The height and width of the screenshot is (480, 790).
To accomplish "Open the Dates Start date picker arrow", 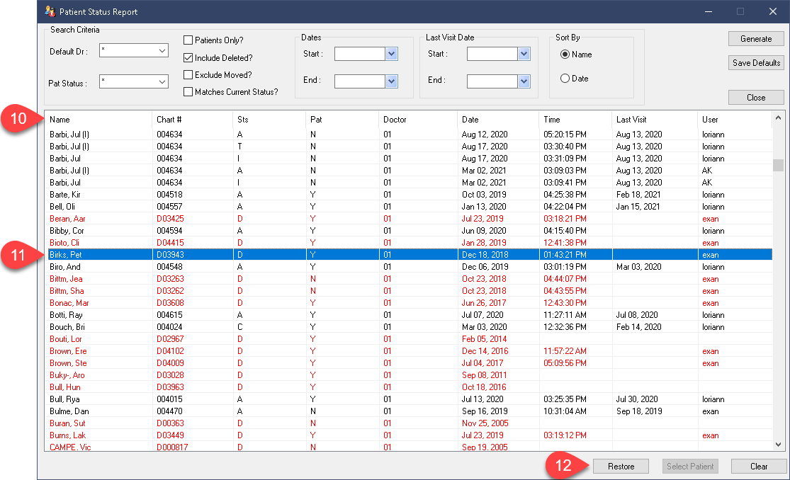I will pos(392,54).
